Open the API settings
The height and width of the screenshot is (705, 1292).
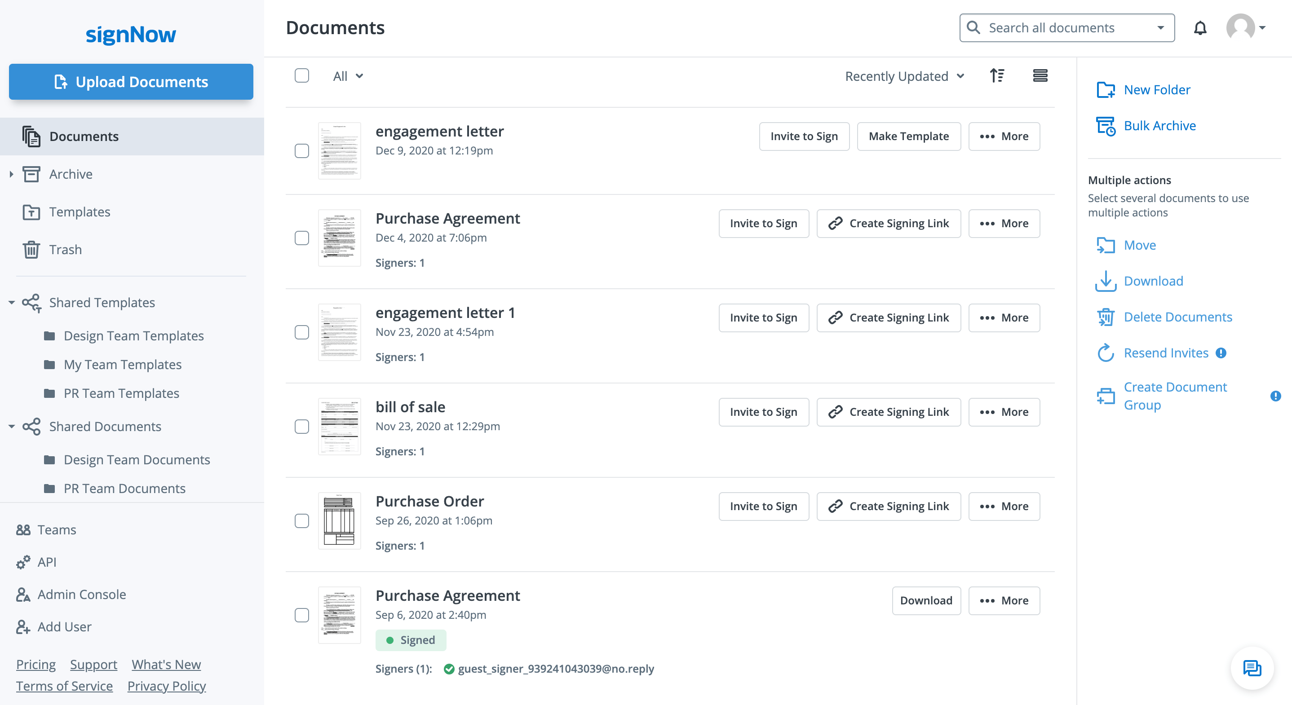47,562
